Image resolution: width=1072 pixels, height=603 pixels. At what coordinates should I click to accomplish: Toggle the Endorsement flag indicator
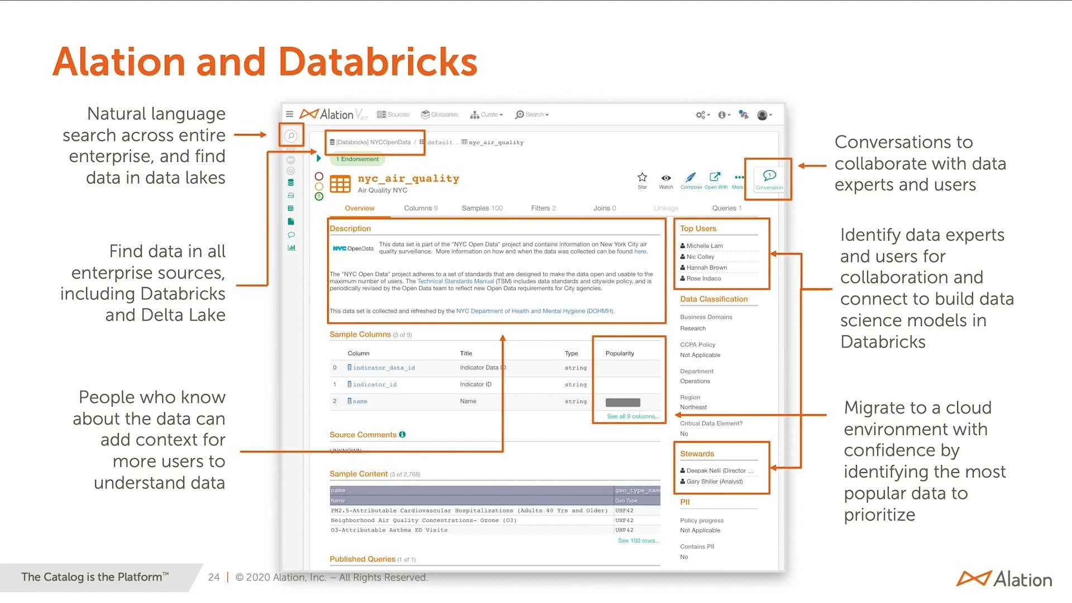pyautogui.click(x=319, y=159)
